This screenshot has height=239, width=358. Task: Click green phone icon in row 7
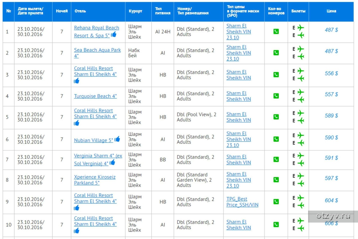tap(276, 159)
